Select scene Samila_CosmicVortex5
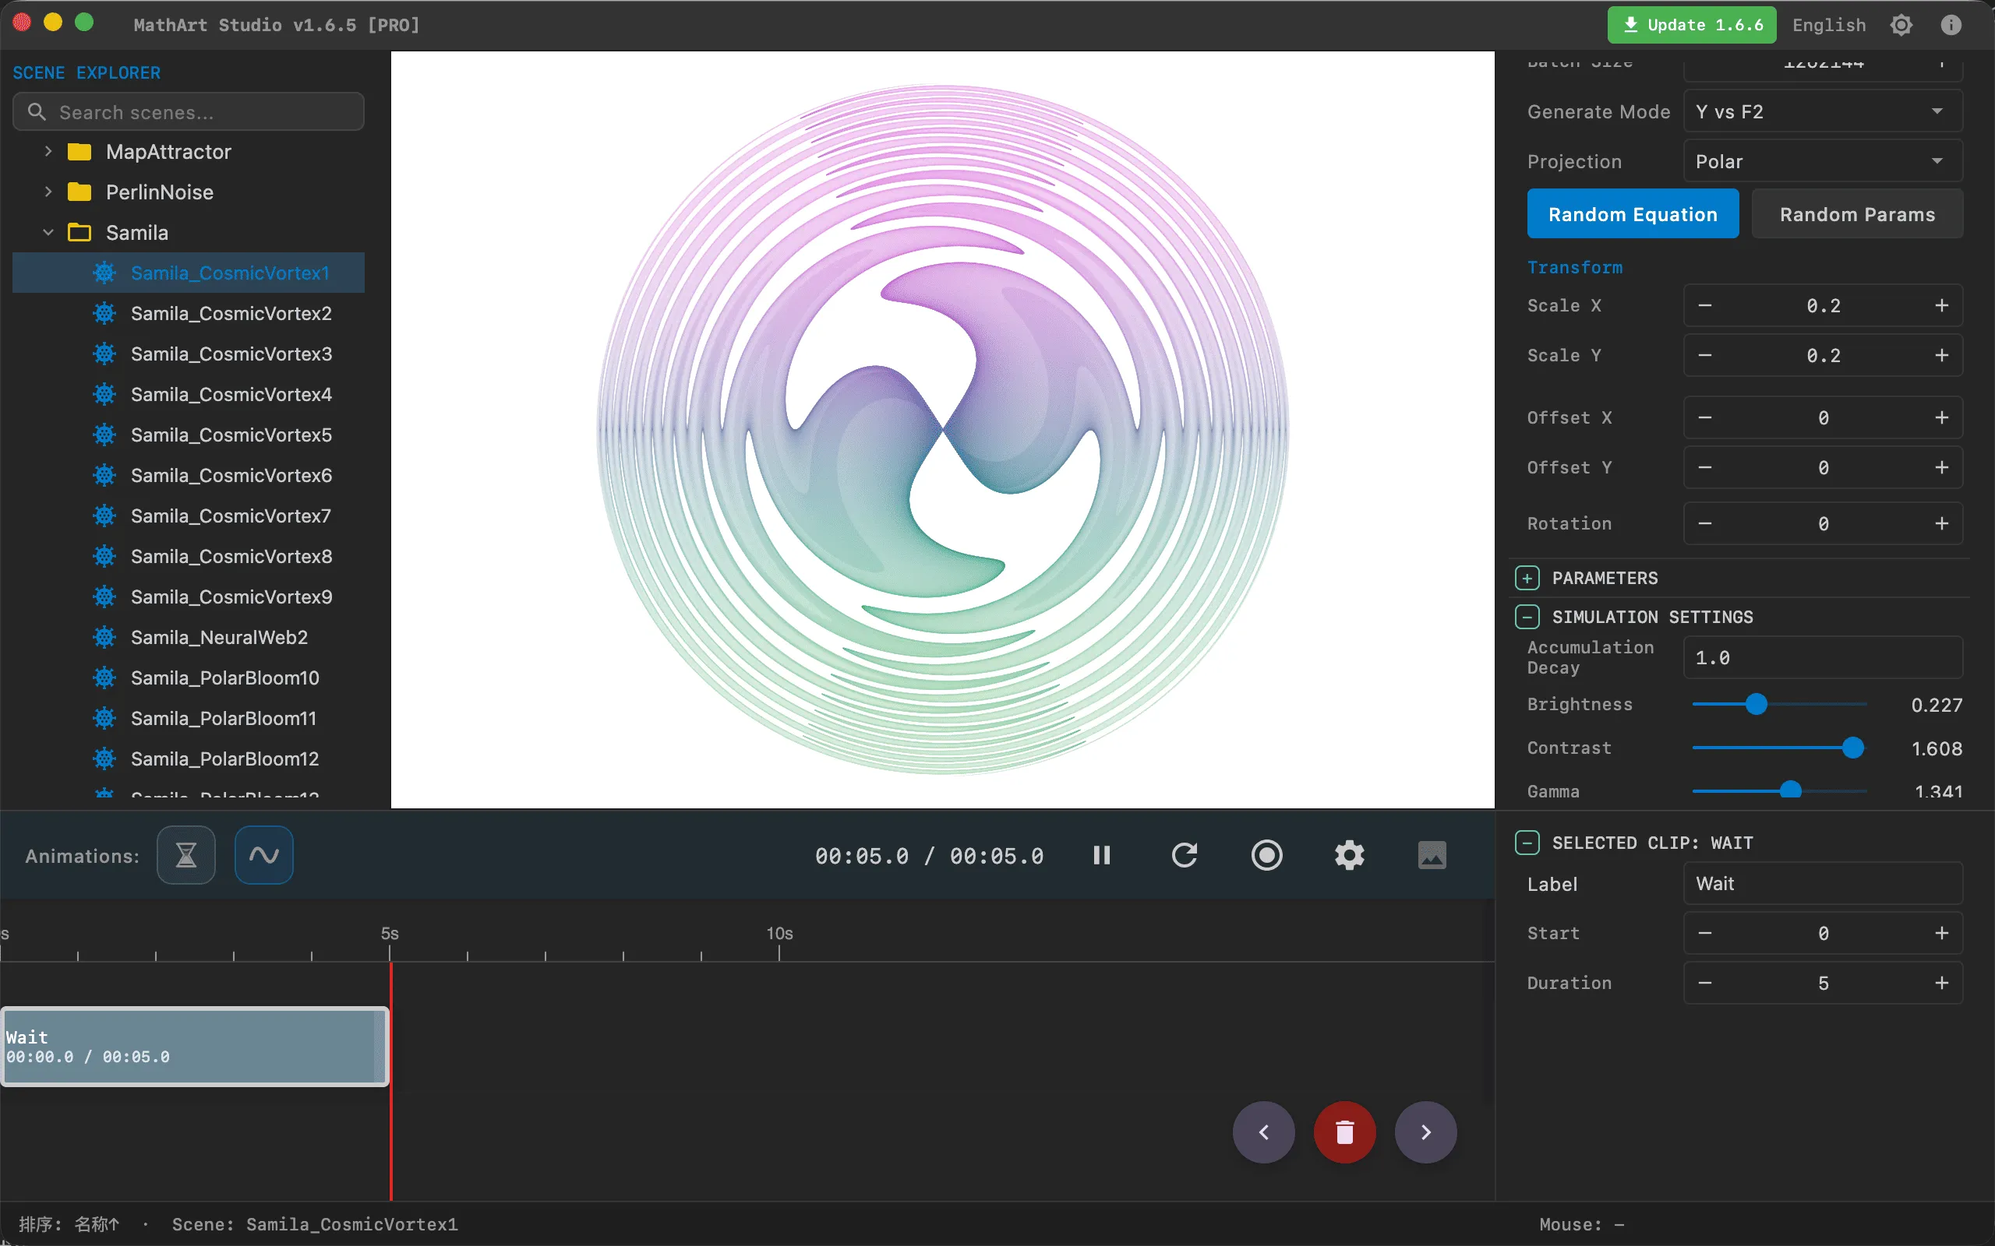 click(x=188, y=435)
